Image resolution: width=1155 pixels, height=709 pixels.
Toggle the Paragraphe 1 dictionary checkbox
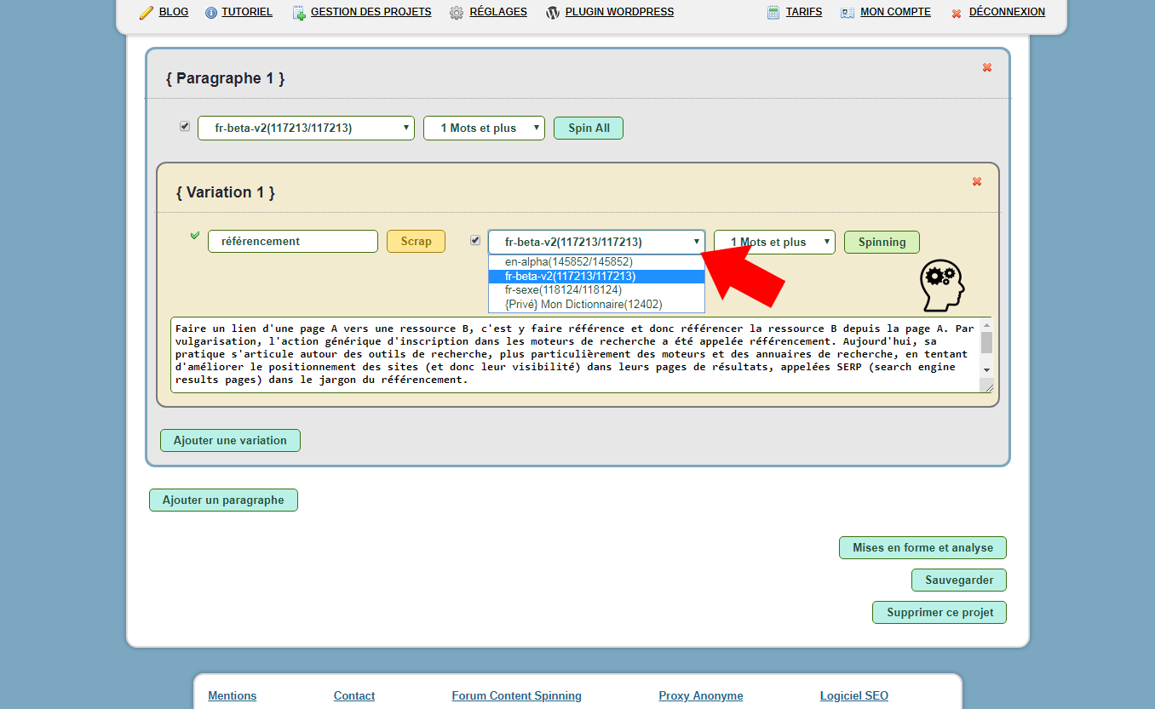click(x=185, y=126)
